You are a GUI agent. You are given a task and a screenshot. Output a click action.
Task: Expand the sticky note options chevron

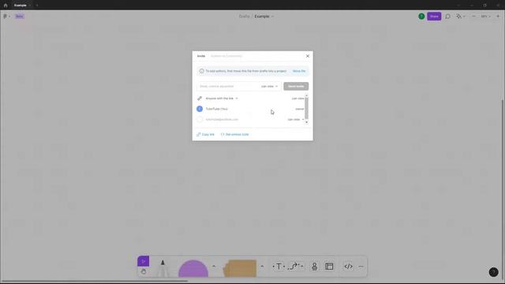point(262,267)
